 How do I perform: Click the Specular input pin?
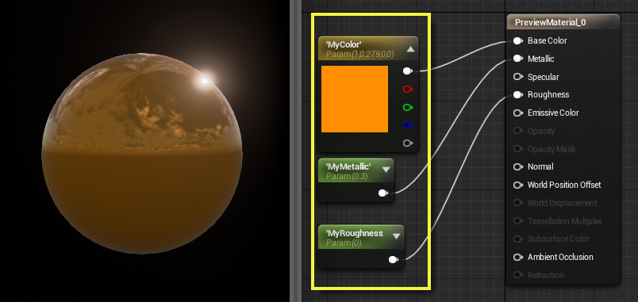(x=518, y=77)
